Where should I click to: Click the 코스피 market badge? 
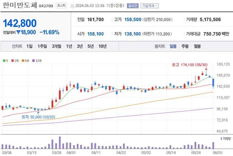61,6
